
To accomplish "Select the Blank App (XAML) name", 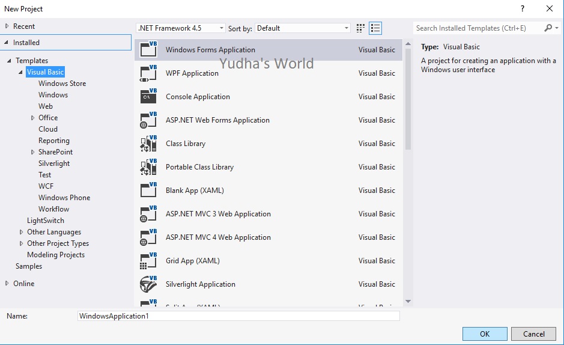I will pos(195,191).
